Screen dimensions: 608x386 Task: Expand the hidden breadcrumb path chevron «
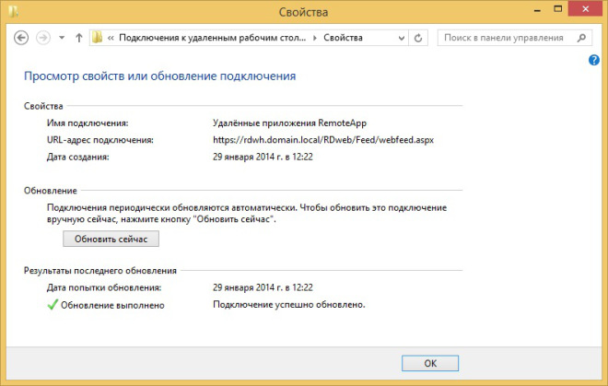[x=111, y=39]
